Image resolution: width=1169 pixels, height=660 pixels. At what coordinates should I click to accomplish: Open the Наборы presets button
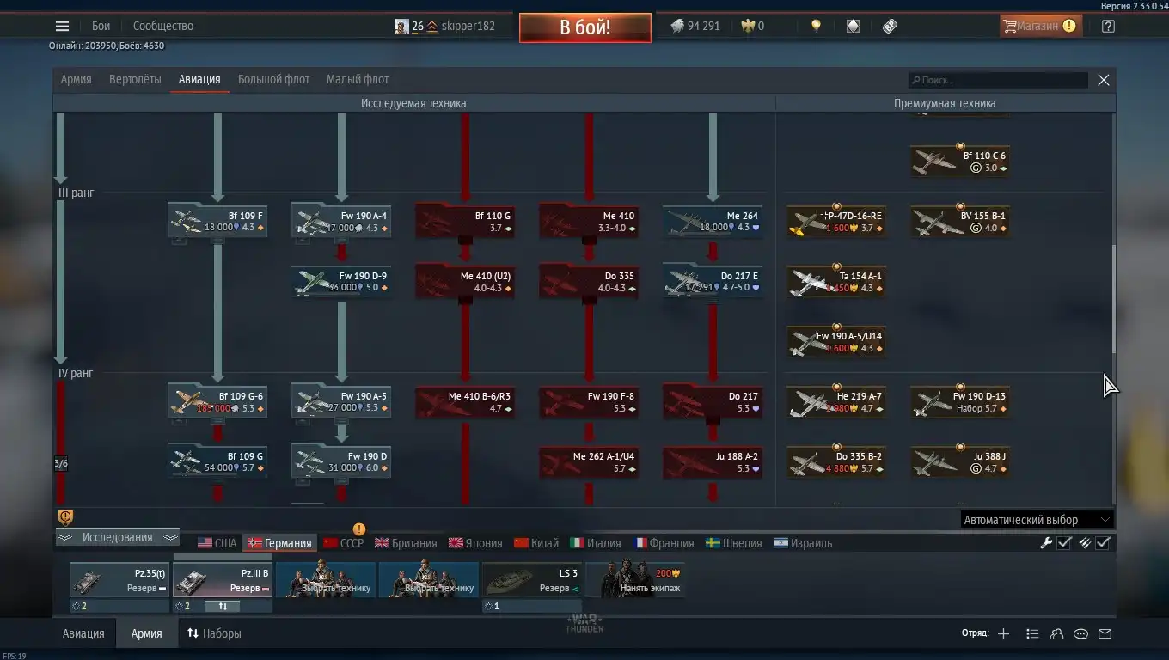click(x=214, y=633)
